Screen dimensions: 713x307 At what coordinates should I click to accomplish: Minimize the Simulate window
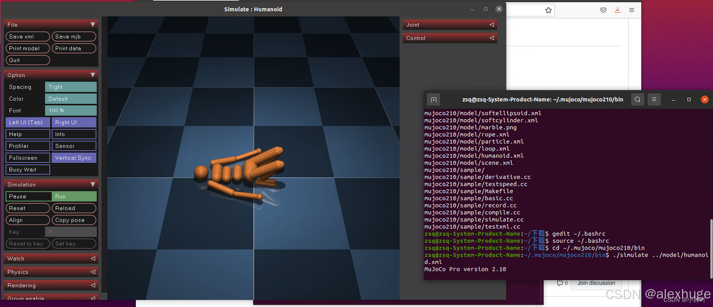click(472, 9)
